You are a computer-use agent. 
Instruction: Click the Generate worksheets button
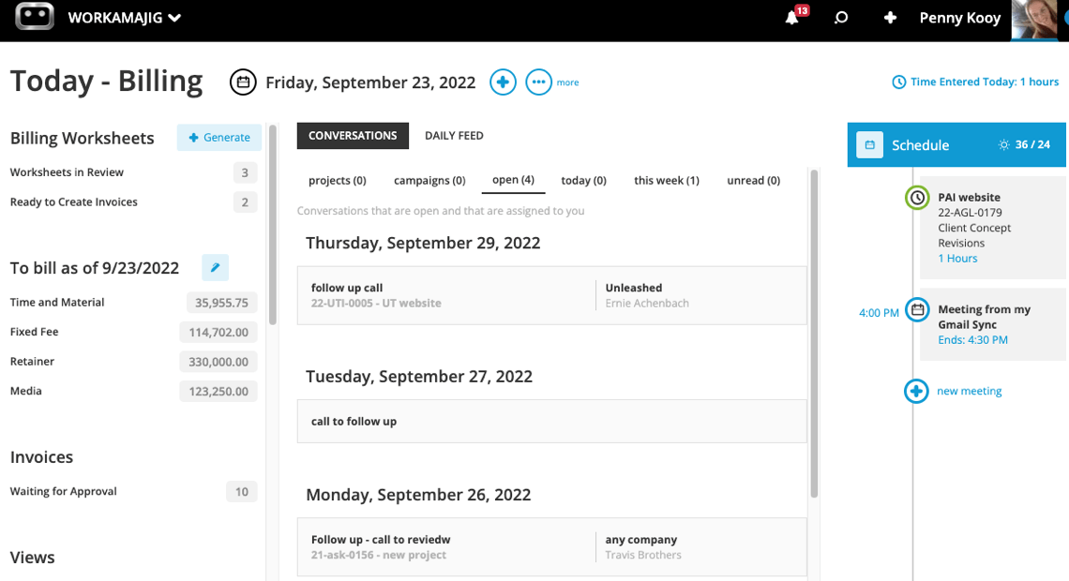click(x=219, y=138)
